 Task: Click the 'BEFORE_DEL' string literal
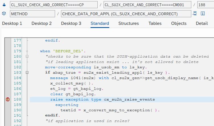(x=68, y=51)
